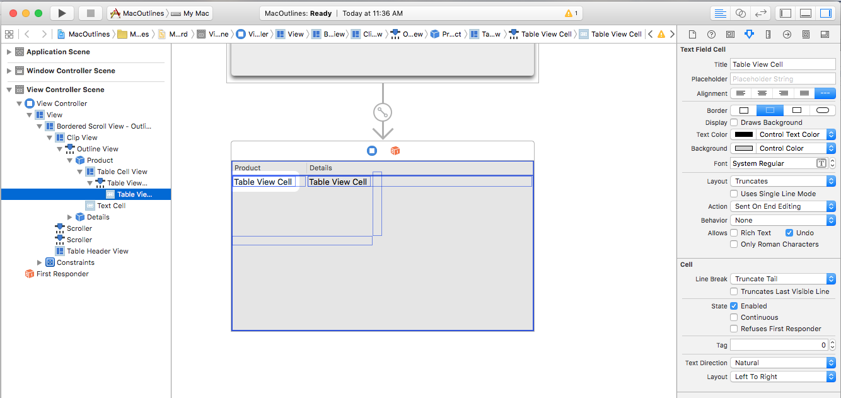Screen dimensions: 841x398
Task: Select the rounded bezel border style
Action: 823,110
